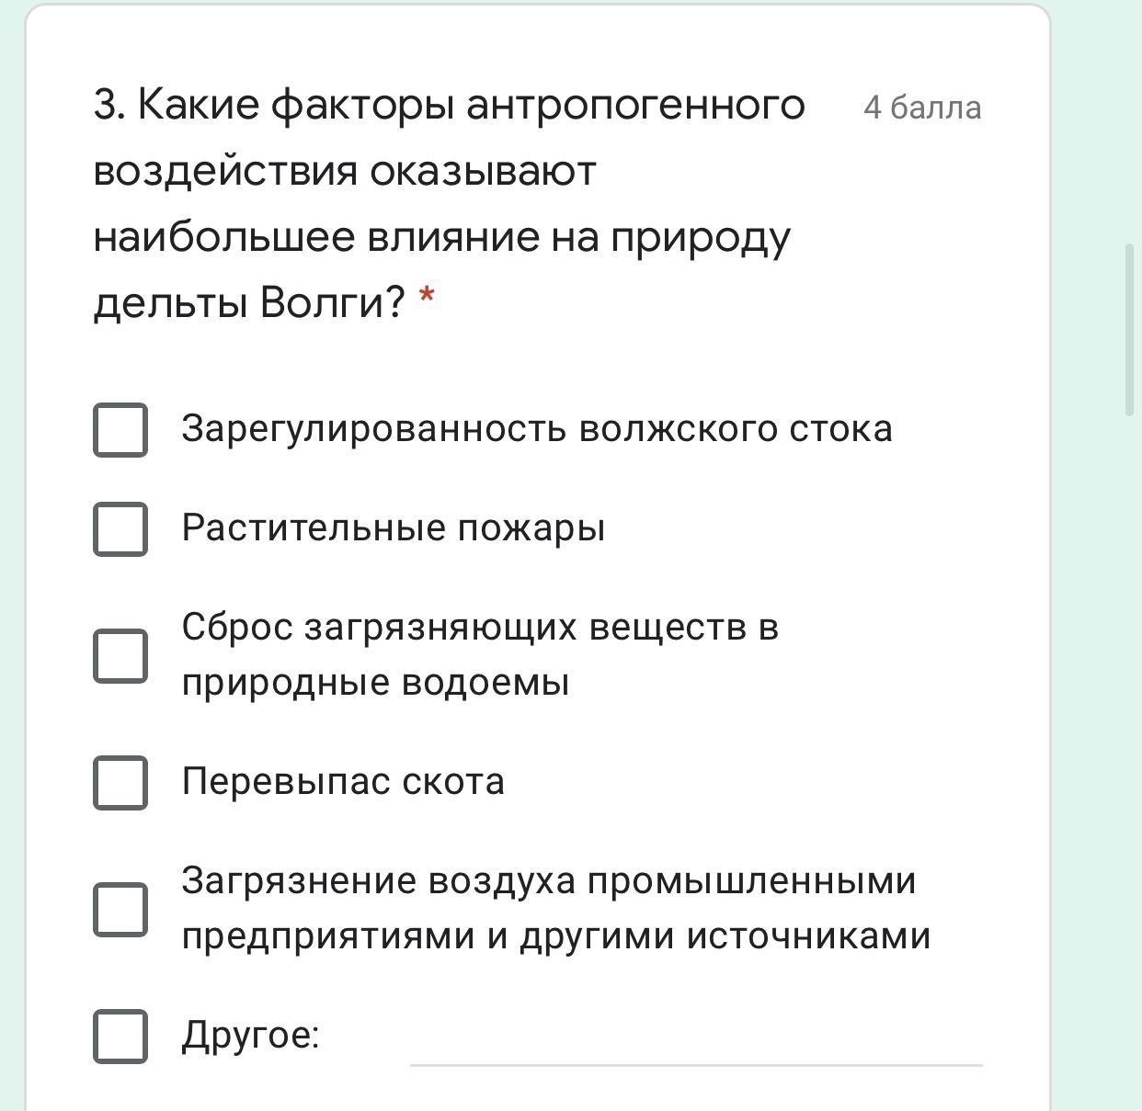Click the Другое: label text
The image size is (1142, 1111).
tap(250, 1036)
